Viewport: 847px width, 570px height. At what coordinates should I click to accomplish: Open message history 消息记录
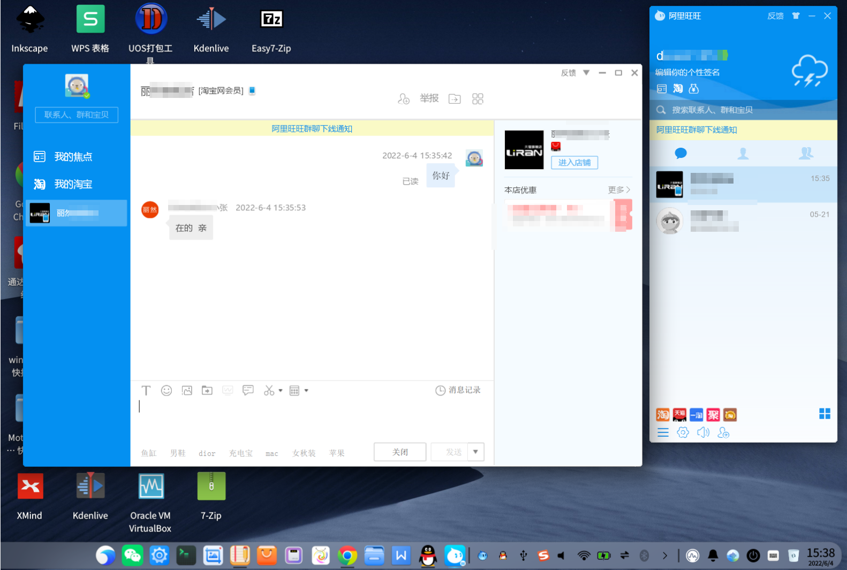[458, 390]
